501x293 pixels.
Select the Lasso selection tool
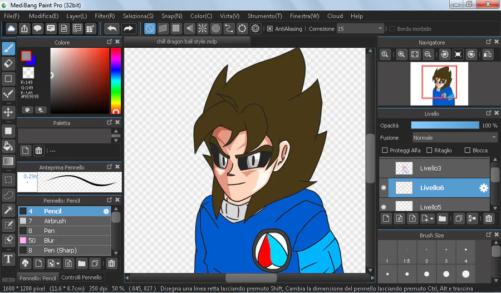(x=8, y=195)
